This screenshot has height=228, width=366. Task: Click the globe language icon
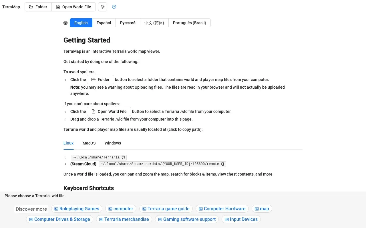pos(65,23)
